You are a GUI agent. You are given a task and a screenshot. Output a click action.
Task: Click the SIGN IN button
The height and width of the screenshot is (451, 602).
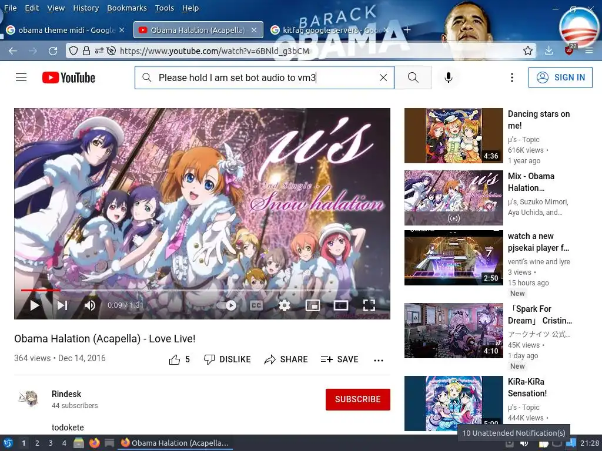(560, 78)
